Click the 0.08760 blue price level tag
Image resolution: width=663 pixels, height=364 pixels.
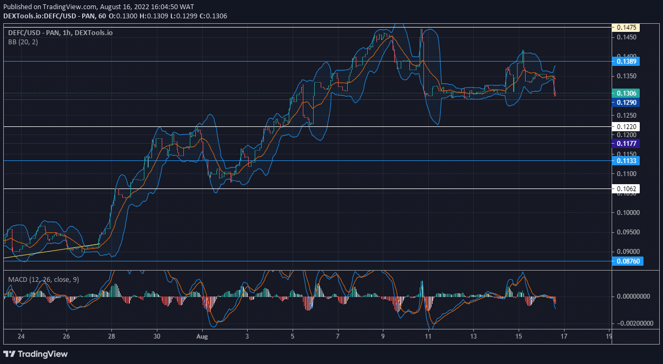click(x=627, y=261)
